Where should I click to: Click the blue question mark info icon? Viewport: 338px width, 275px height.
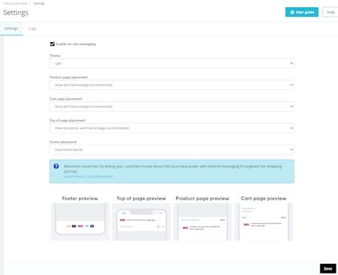click(x=56, y=166)
